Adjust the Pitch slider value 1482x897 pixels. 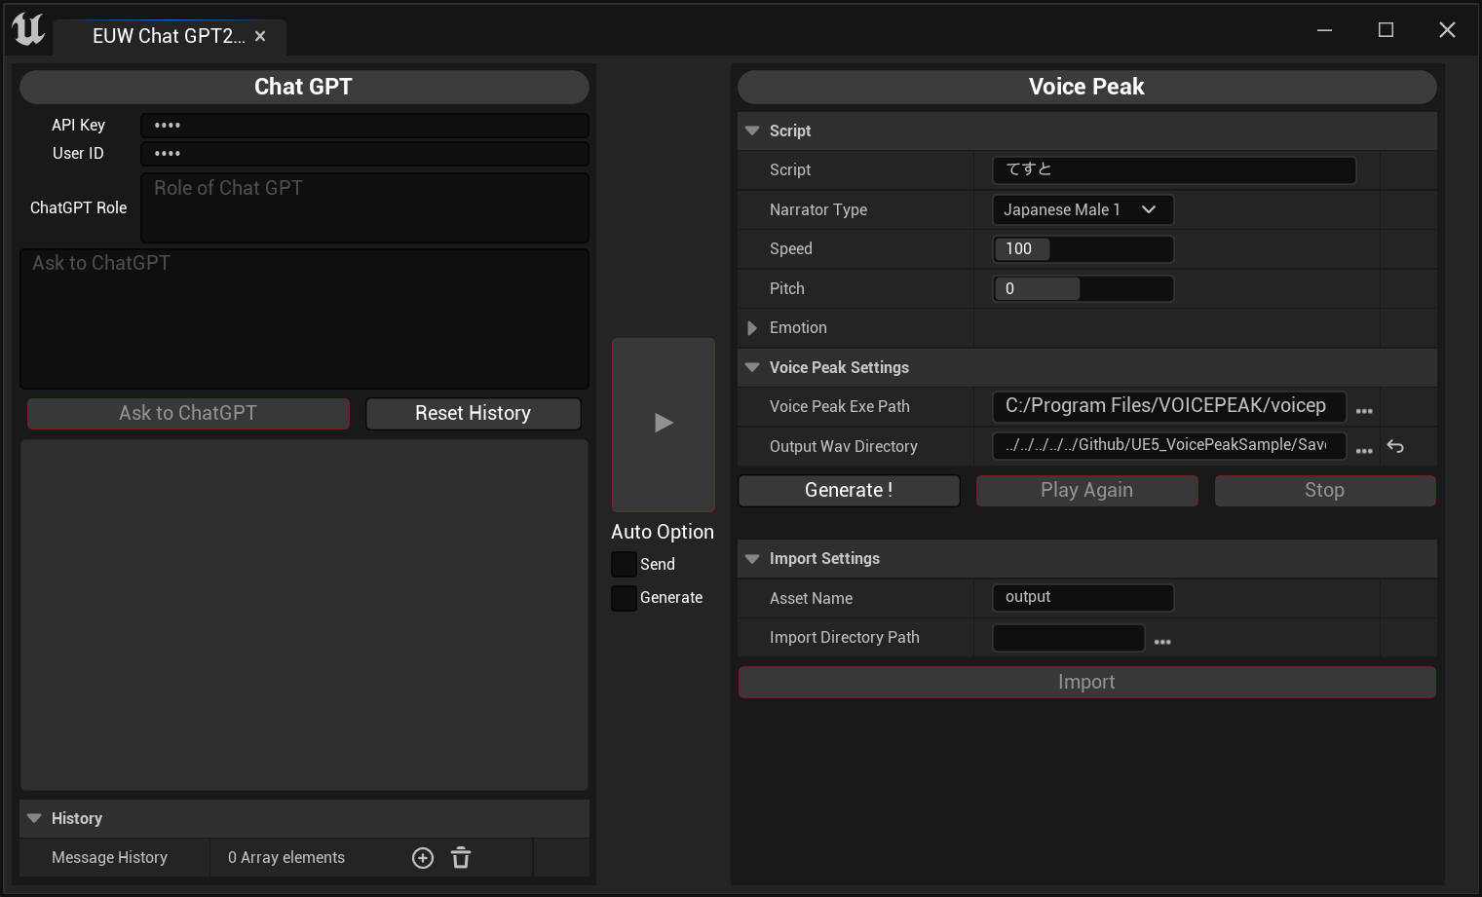(x=1083, y=289)
